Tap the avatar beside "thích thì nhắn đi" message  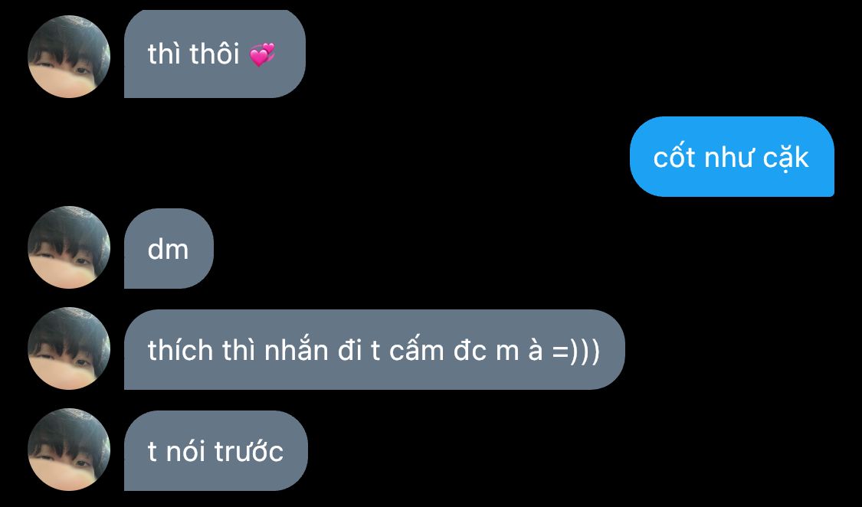pyautogui.click(x=69, y=348)
